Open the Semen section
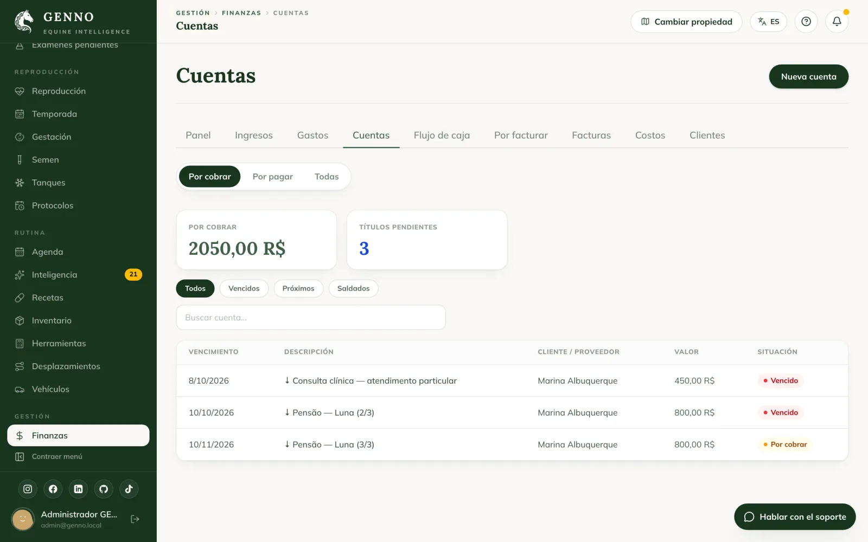868x542 pixels. pyautogui.click(x=78, y=160)
